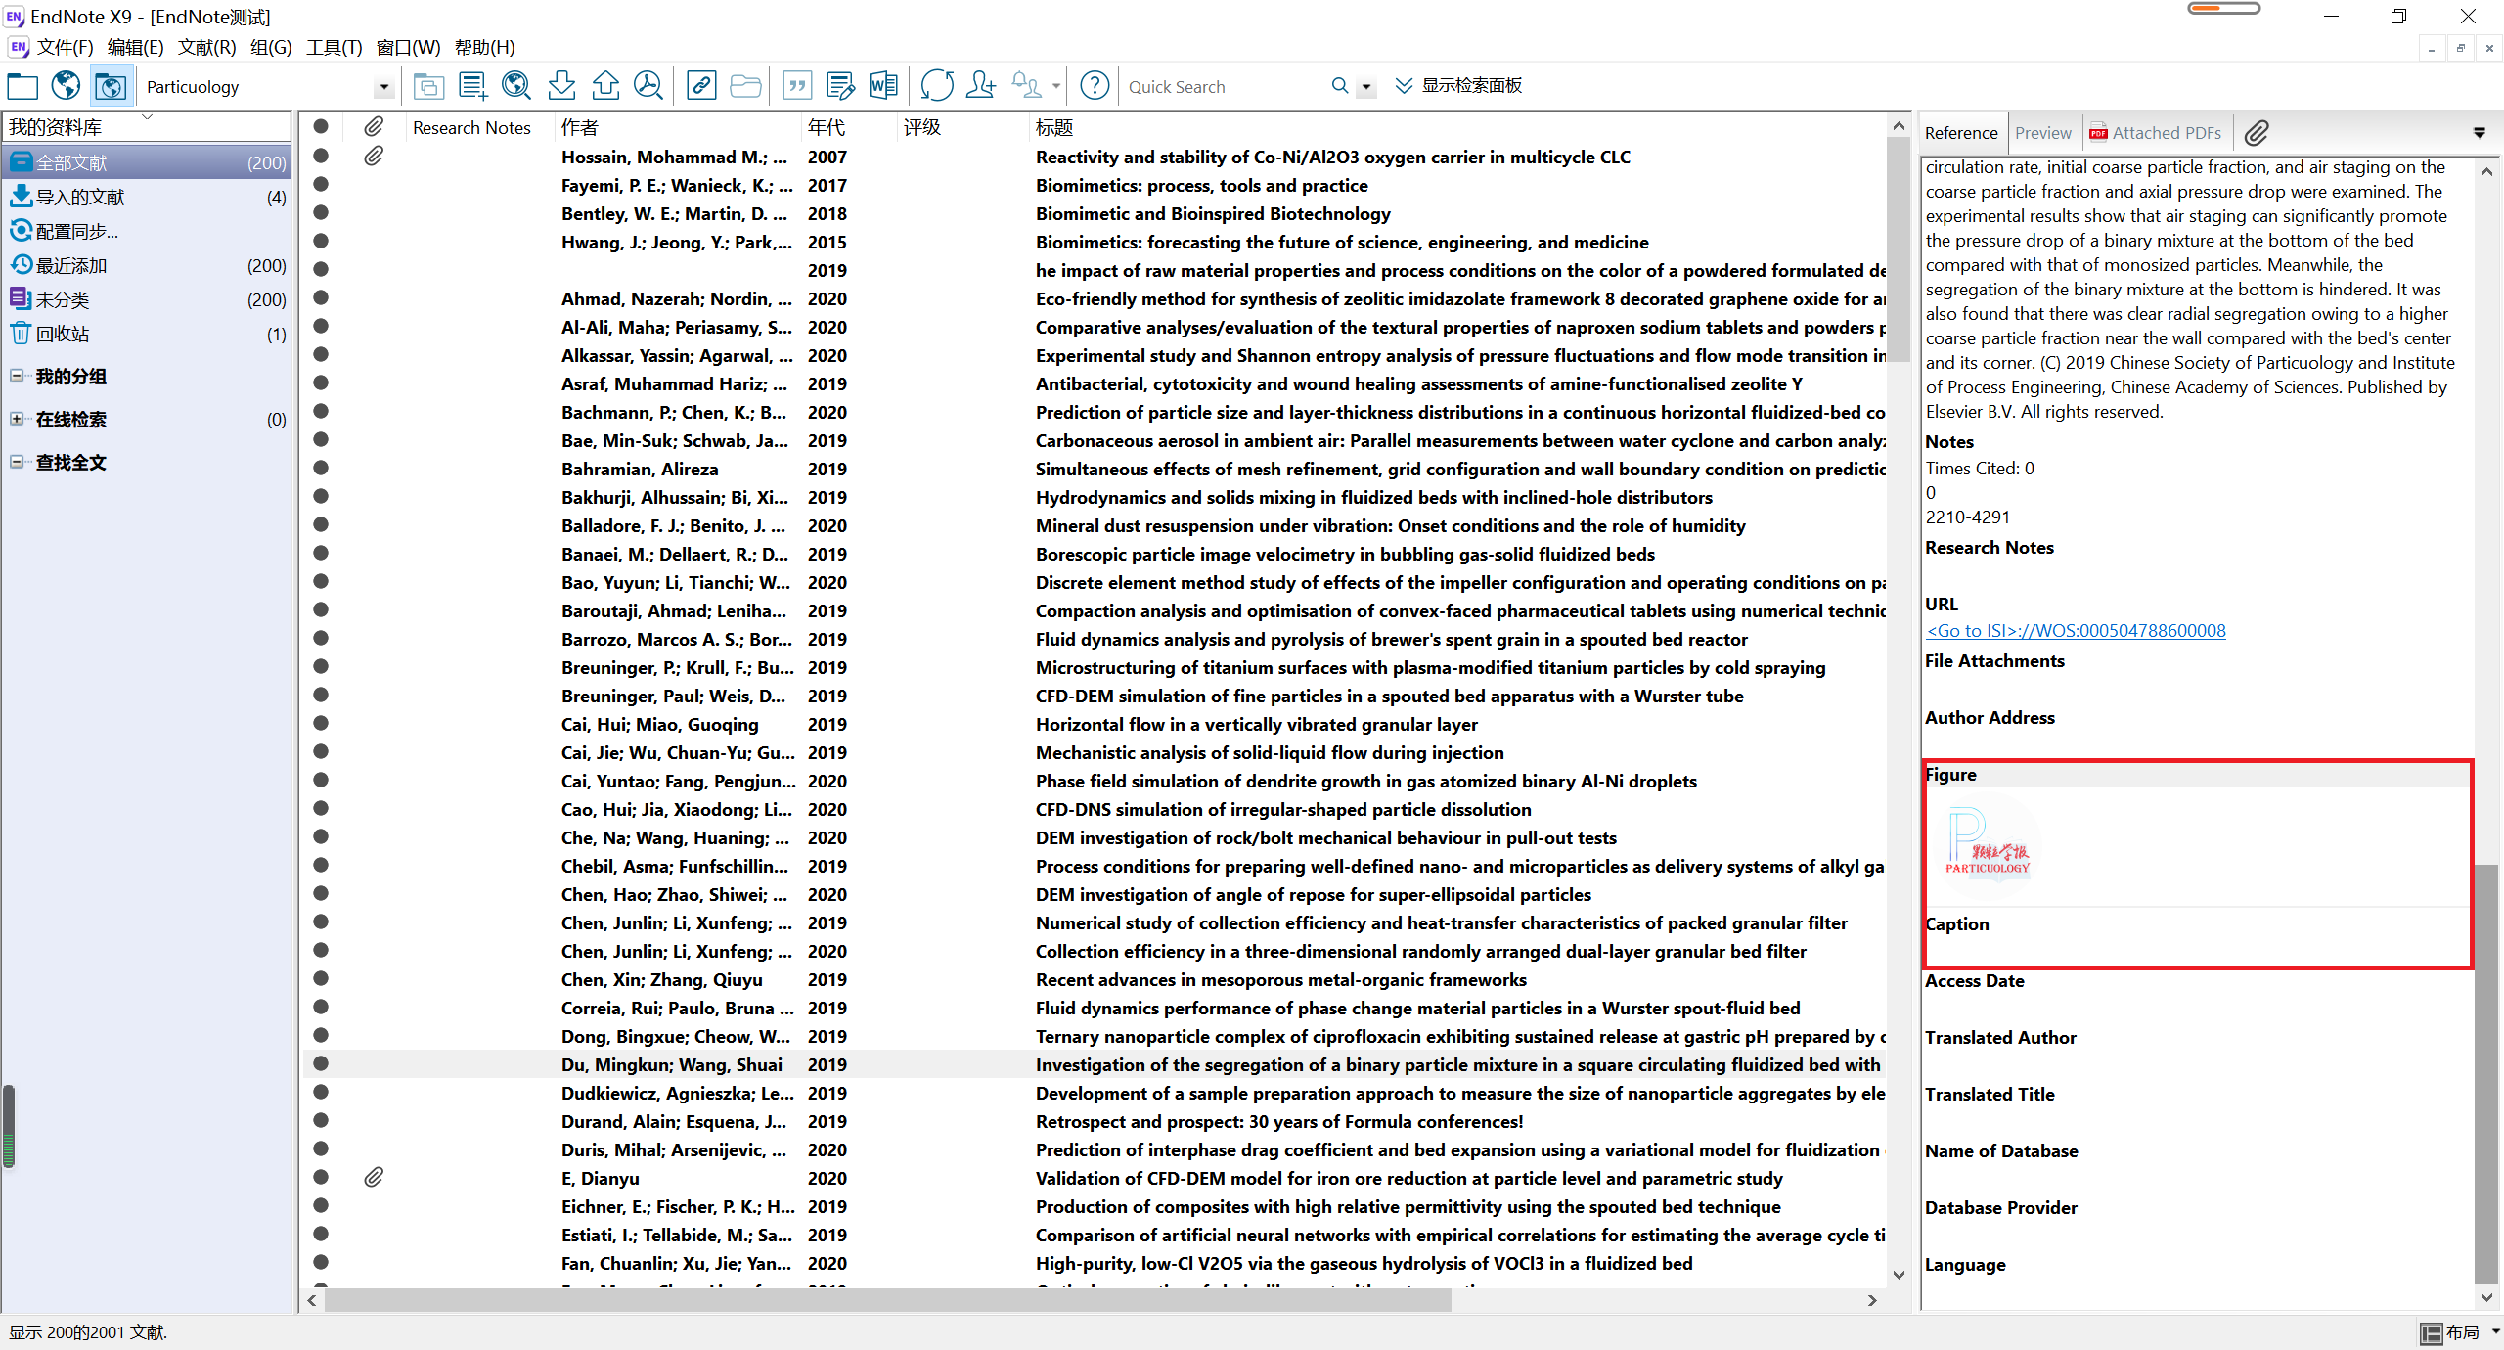Screen dimensions: 2504x1350
Task: Select 导入的文献 imported references group
Action: 147,198
